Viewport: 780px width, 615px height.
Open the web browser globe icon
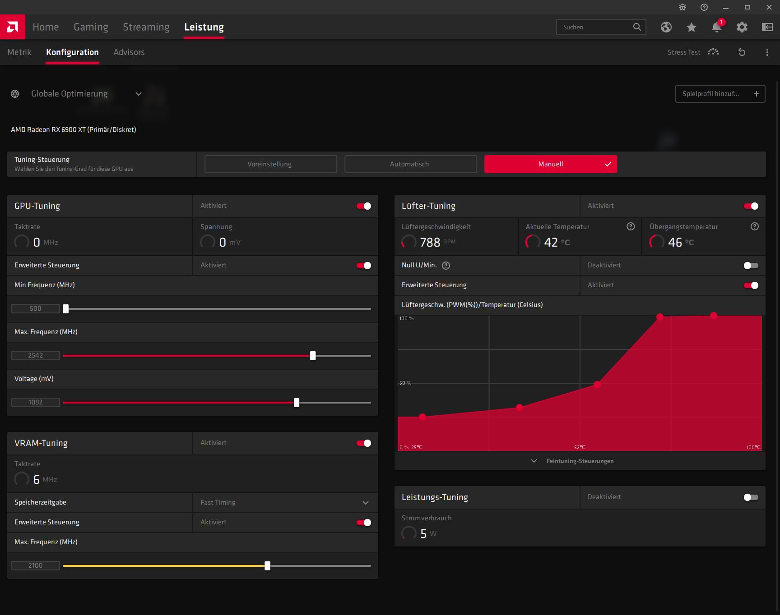666,27
